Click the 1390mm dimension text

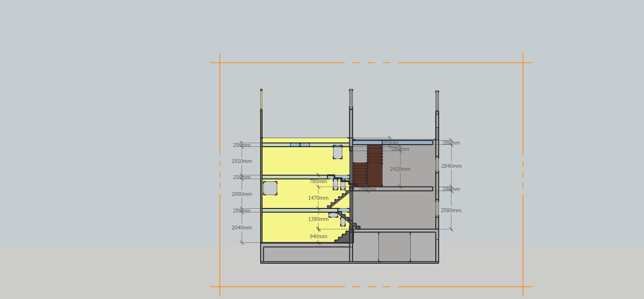coord(318,219)
